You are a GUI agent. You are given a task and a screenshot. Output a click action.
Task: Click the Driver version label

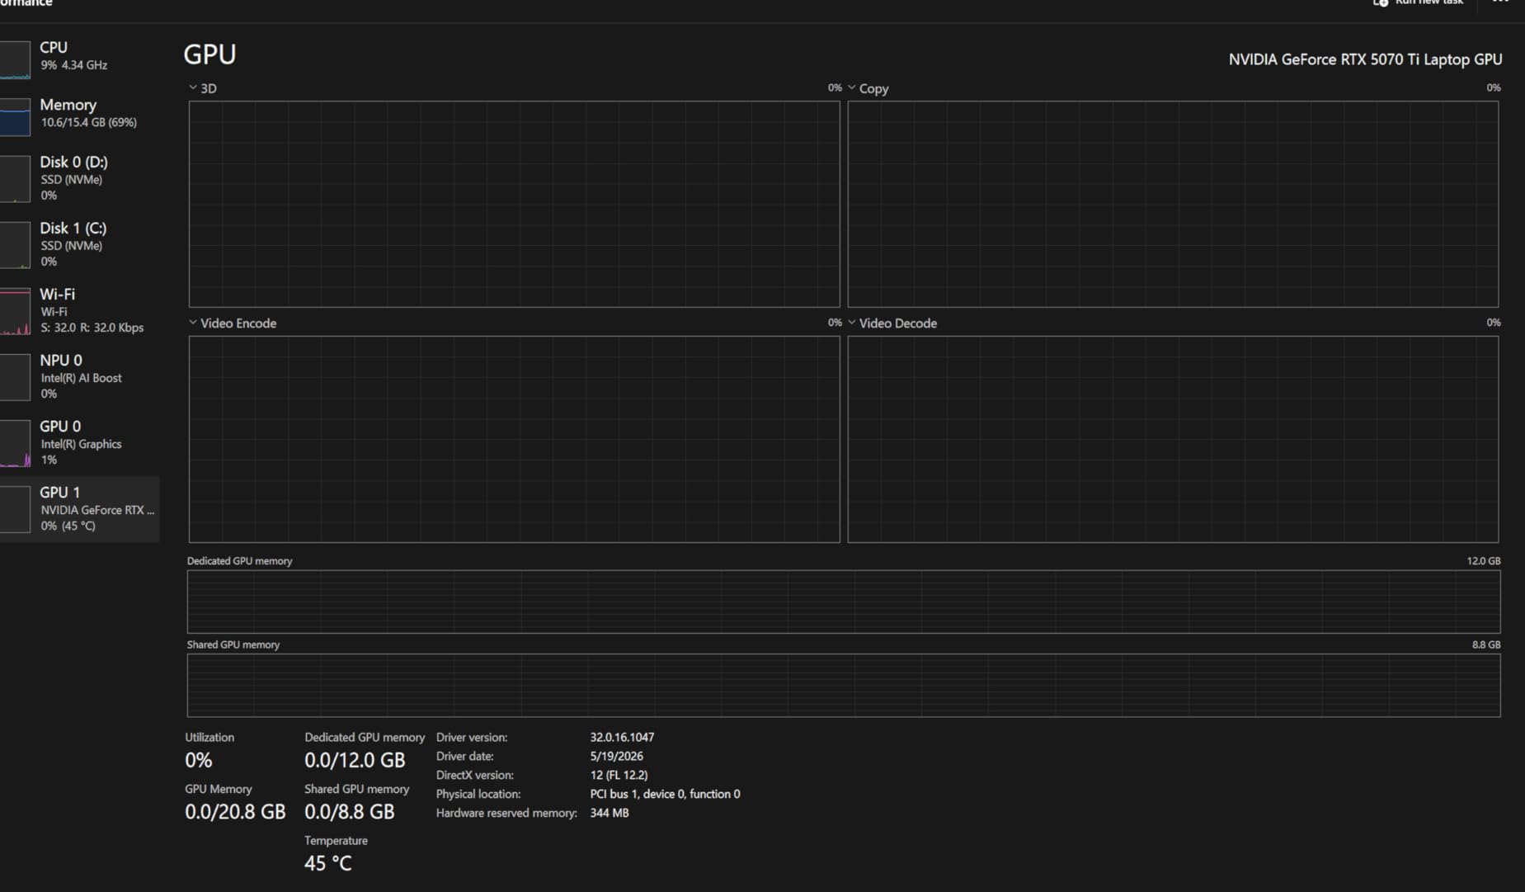472,738
